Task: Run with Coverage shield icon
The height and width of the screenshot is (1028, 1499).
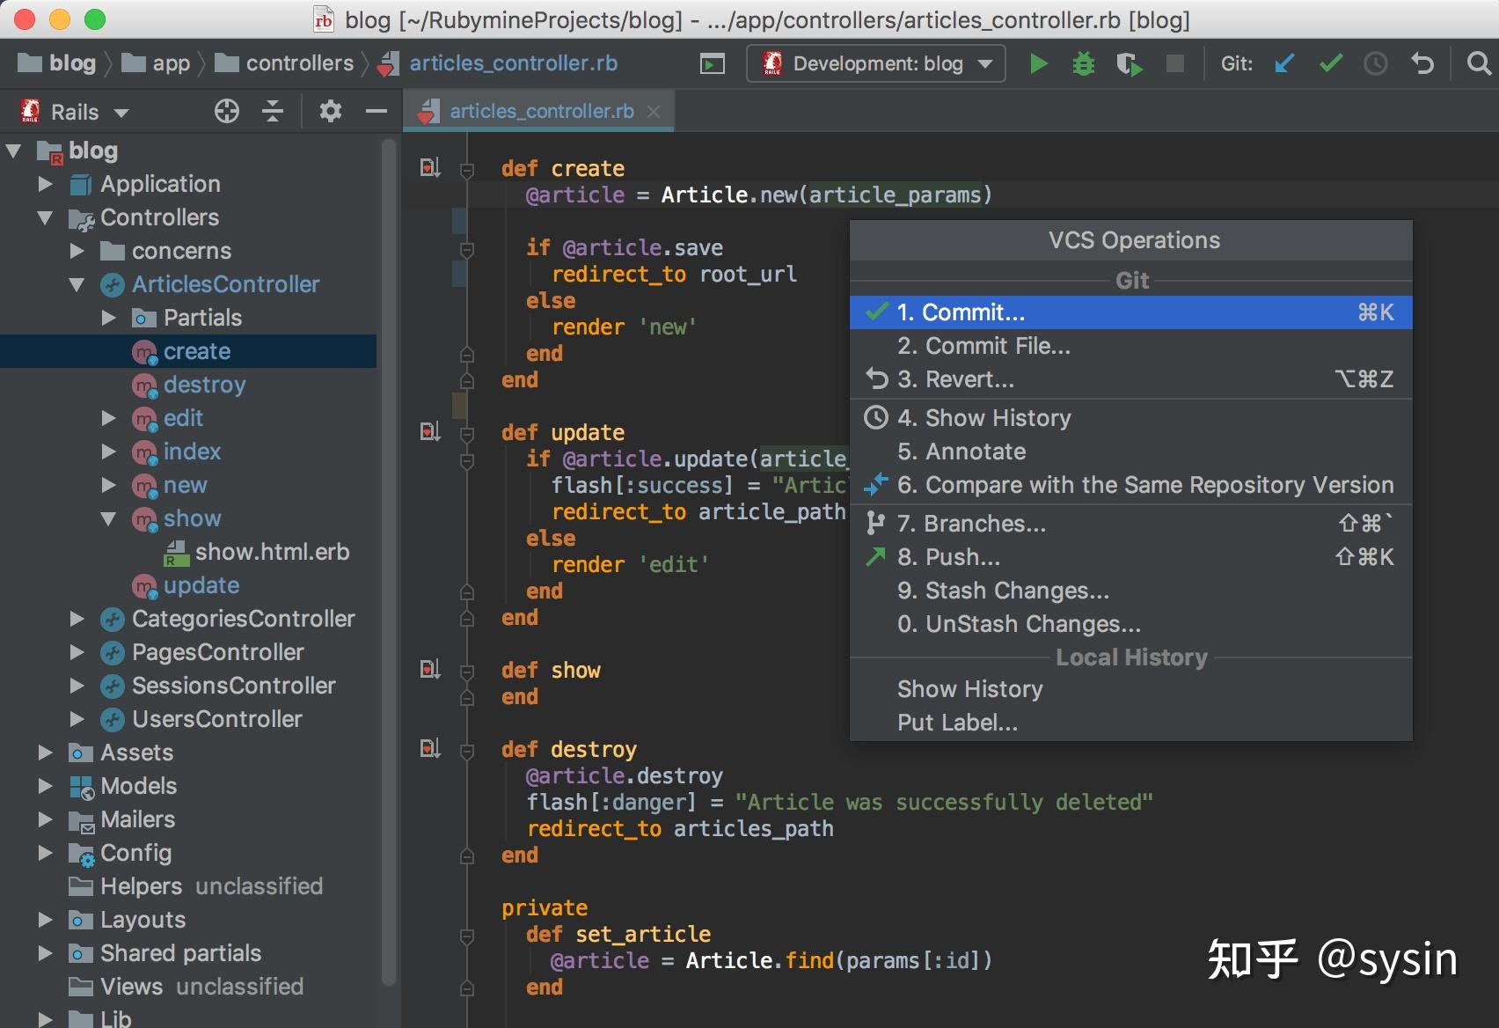Action: (1129, 63)
